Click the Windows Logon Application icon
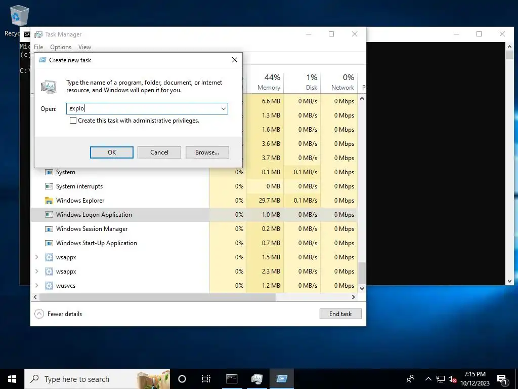This screenshot has height=389, width=518. click(49, 215)
